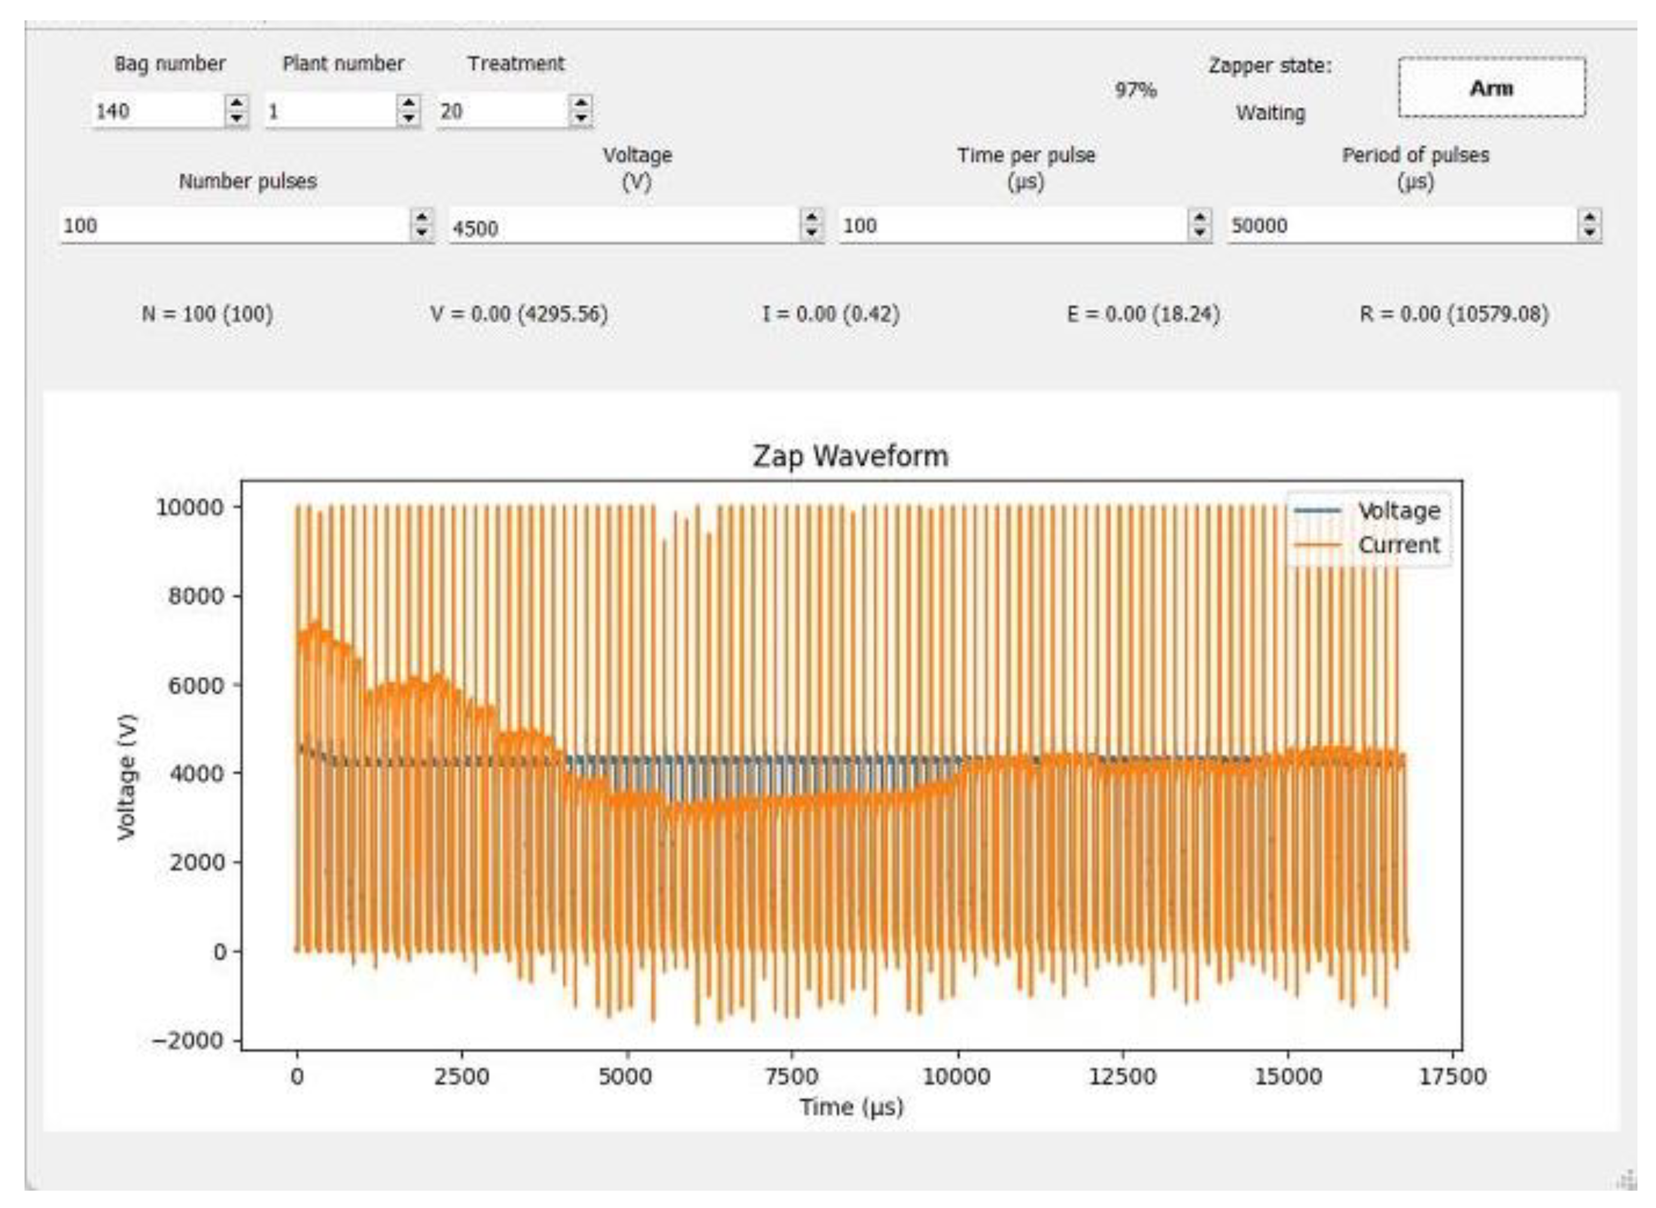Increase Treatment value with up arrow
The height and width of the screenshot is (1208, 1656).
580,104
